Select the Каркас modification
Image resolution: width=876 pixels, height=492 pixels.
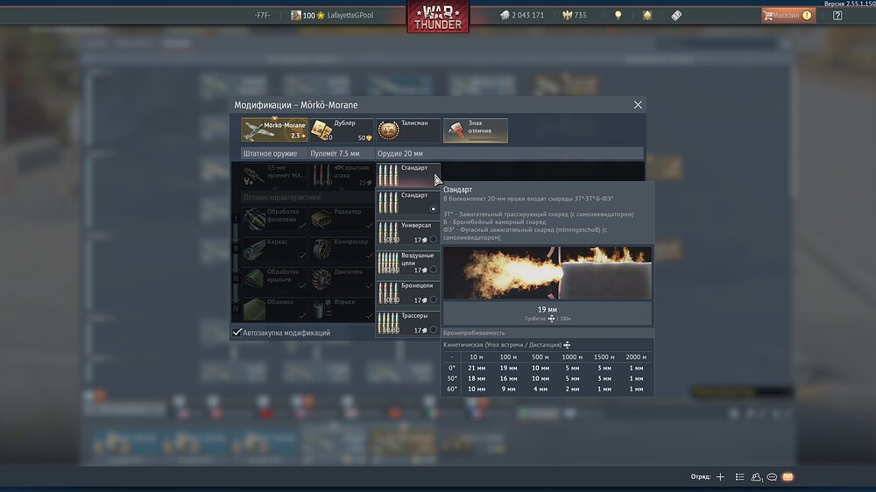click(274, 250)
